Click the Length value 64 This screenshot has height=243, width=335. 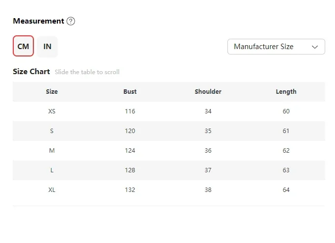pyautogui.click(x=286, y=190)
